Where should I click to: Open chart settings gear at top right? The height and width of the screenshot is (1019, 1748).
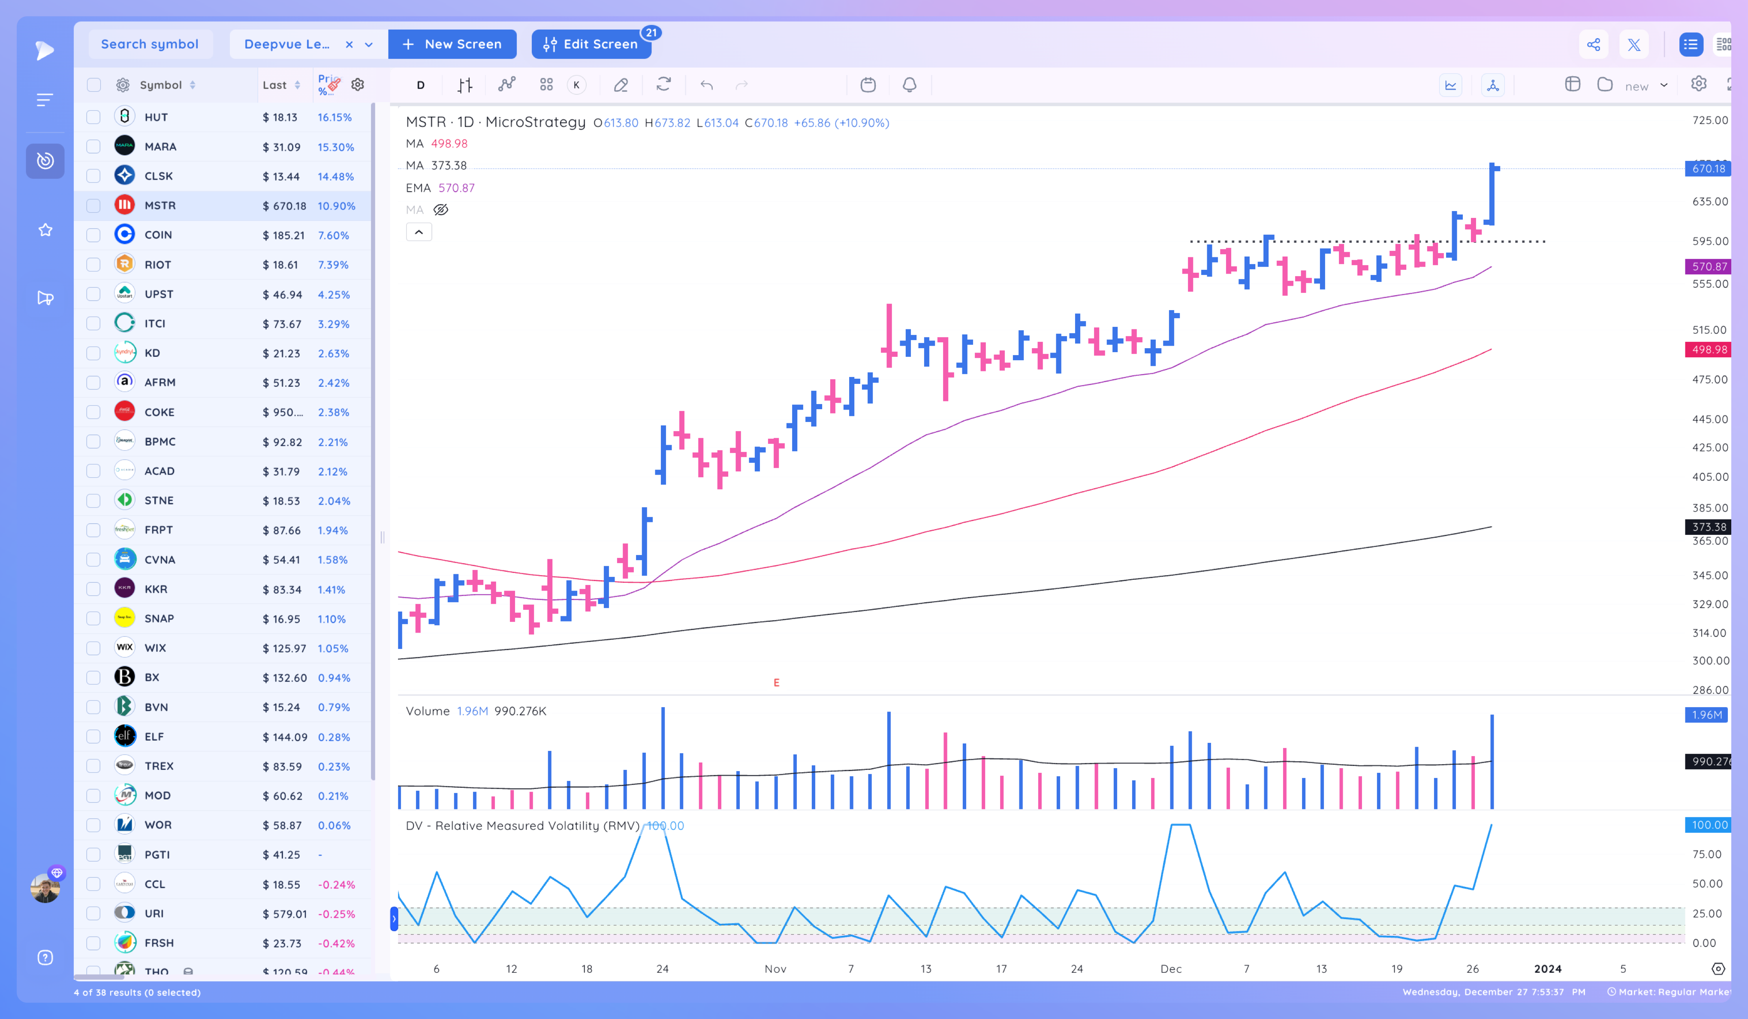(1699, 84)
